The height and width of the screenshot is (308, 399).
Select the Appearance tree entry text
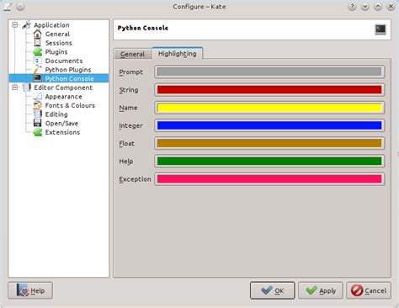pyautogui.click(x=64, y=97)
